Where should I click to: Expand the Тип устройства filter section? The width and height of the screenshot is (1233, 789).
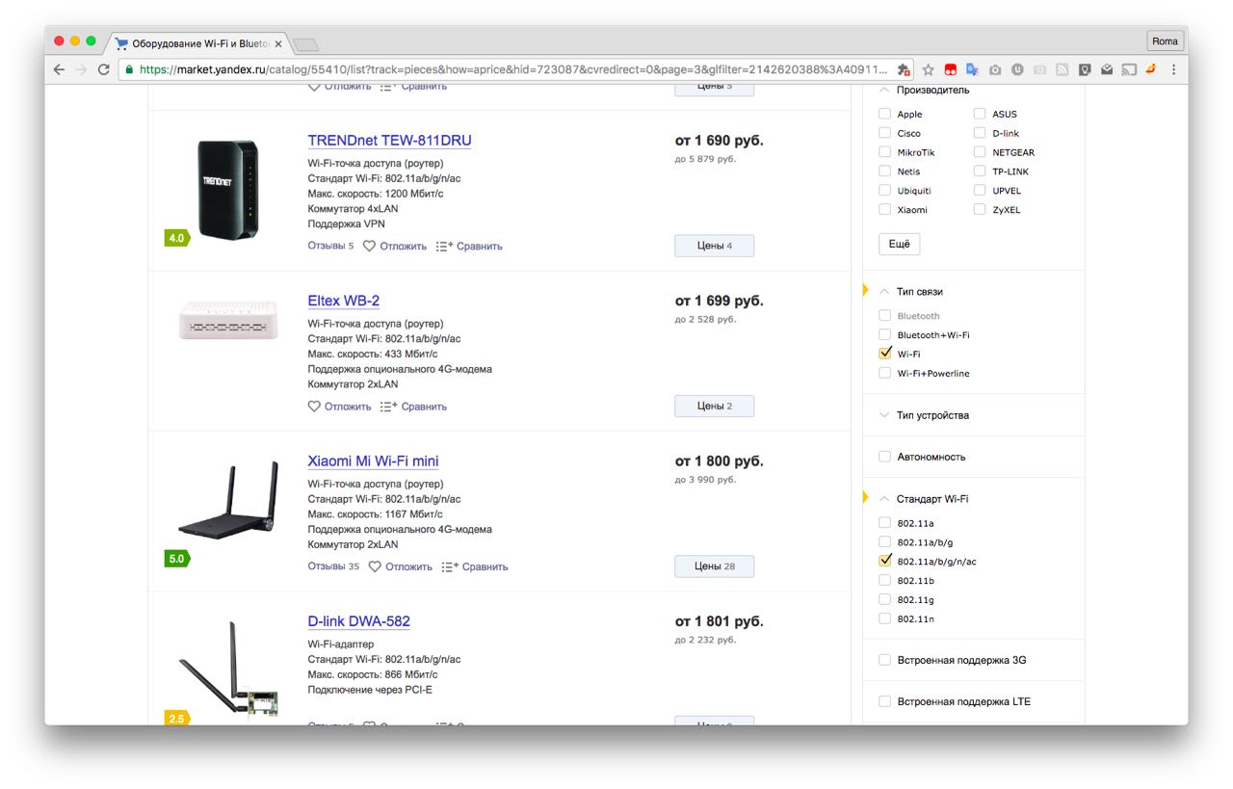pos(932,415)
